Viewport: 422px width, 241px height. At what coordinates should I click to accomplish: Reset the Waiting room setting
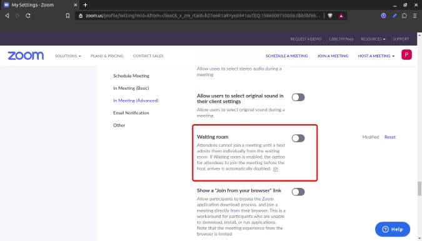point(390,137)
